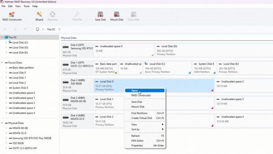The height and width of the screenshot is (154, 273).
Task: Select Unallocated space 2 block on Disk 2
Action: (x=244, y=86)
